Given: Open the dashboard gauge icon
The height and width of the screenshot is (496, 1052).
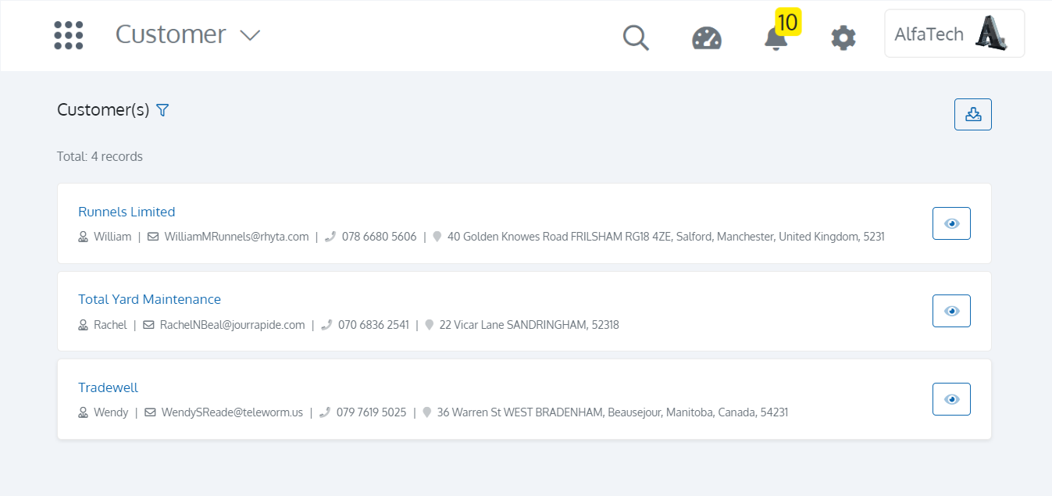Looking at the screenshot, I should point(707,37).
